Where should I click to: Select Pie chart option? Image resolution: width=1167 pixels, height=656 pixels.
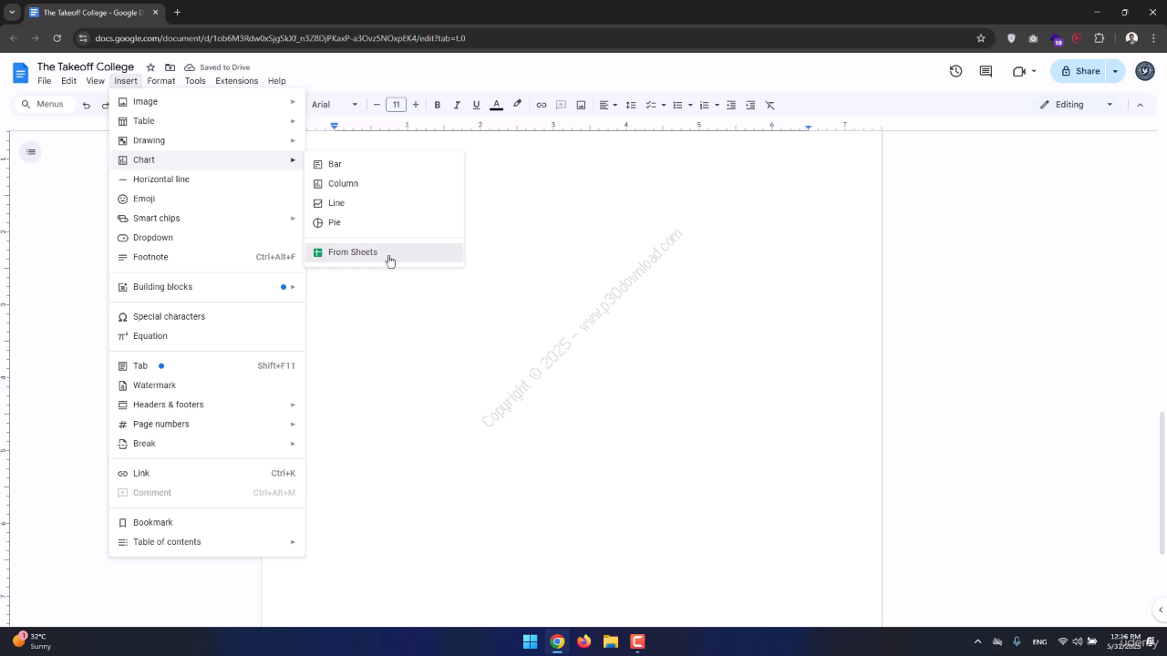coord(335,222)
